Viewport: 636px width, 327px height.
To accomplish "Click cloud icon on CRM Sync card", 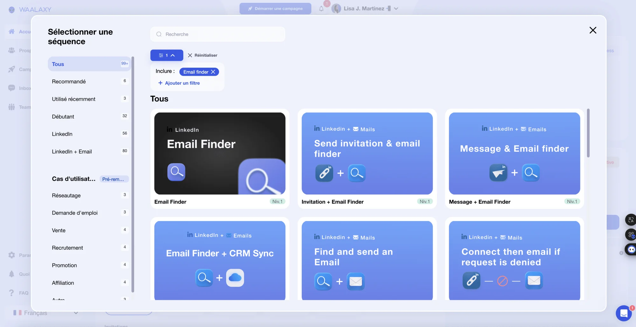I will [x=235, y=278].
